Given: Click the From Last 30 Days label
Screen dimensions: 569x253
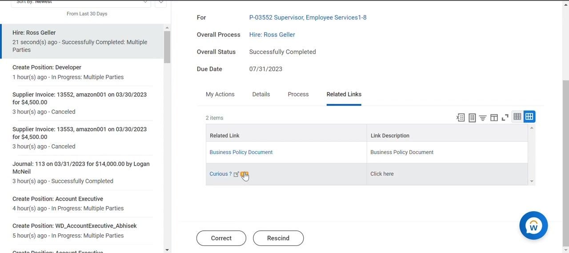Looking at the screenshot, I should 87,14.
